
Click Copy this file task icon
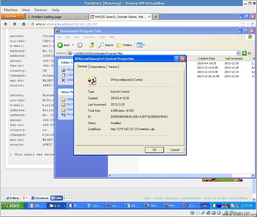tap(63, 75)
